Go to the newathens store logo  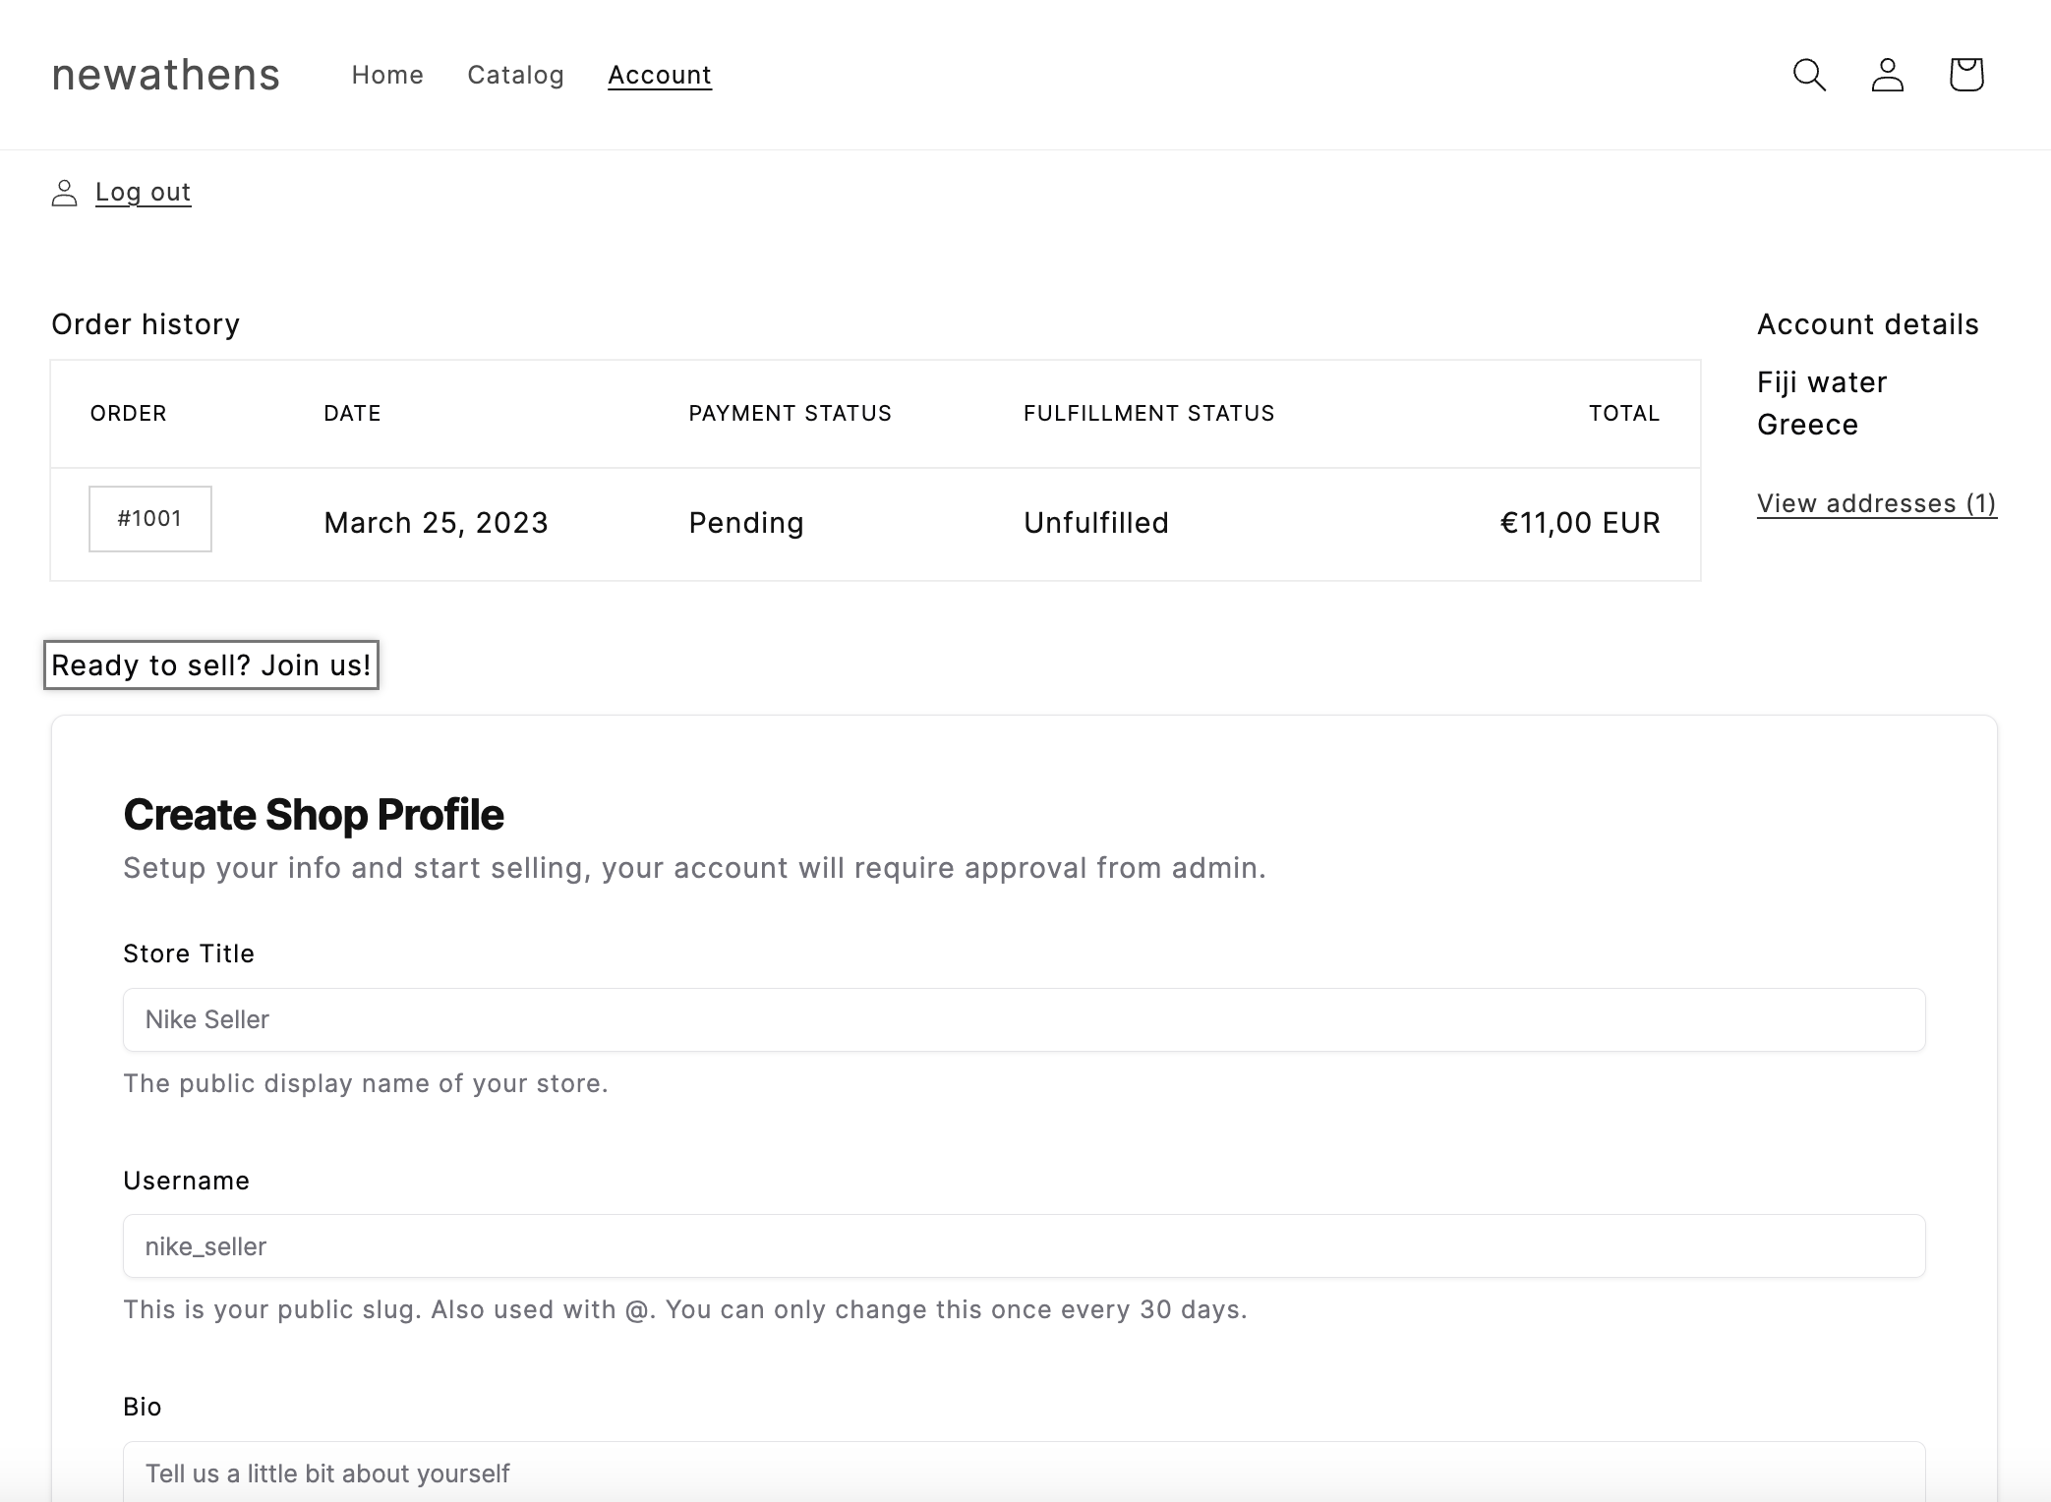(x=165, y=75)
